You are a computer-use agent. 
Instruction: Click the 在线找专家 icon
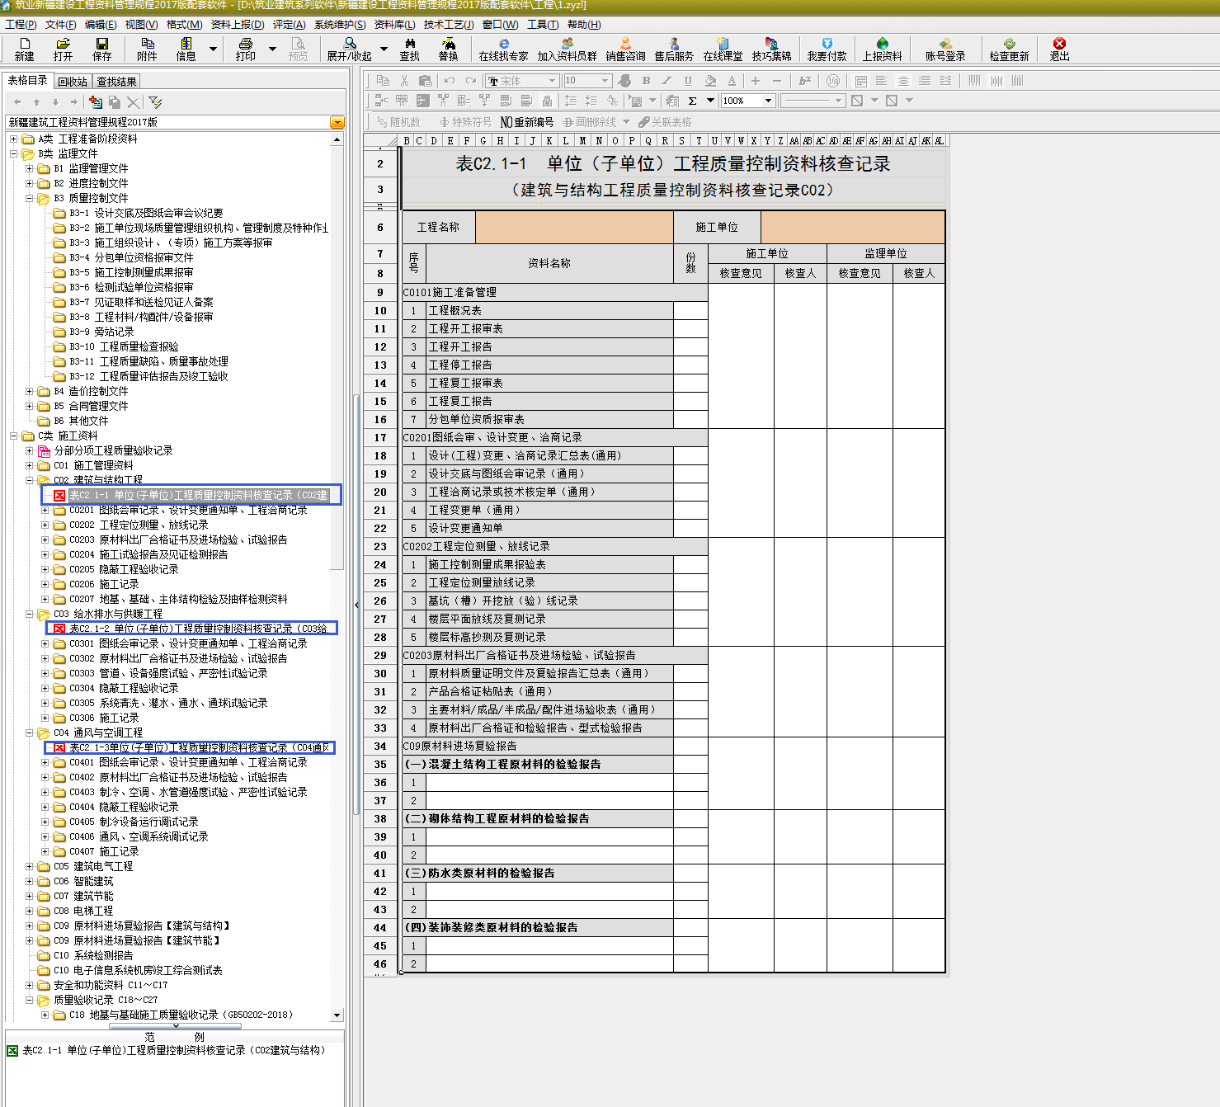click(503, 49)
